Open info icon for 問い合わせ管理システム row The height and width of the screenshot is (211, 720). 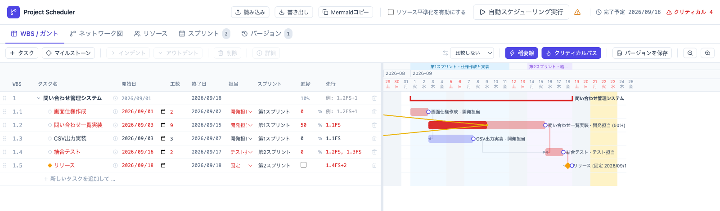point(115,98)
